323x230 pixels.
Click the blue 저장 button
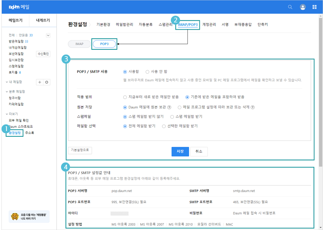[180, 151]
